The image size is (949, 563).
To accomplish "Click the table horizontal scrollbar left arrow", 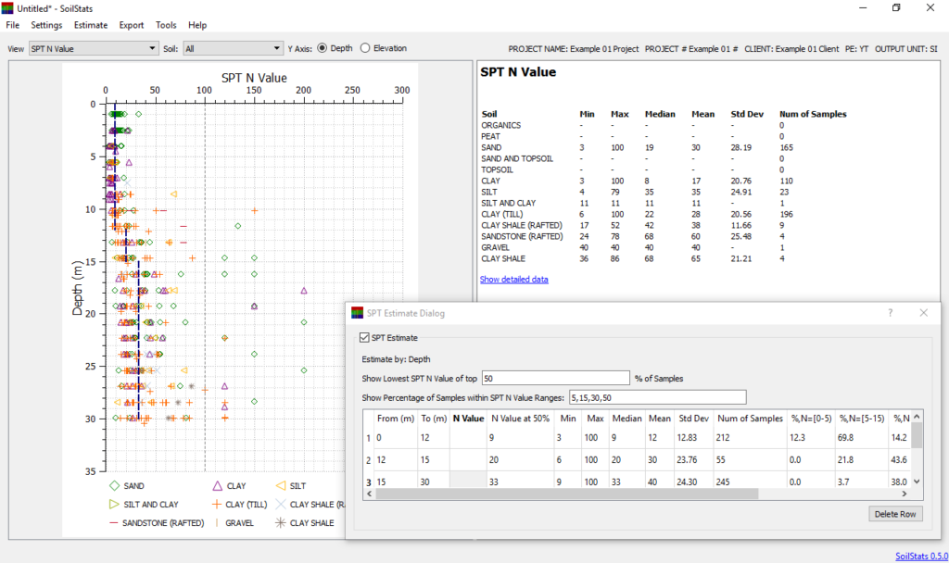I will point(369,494).
